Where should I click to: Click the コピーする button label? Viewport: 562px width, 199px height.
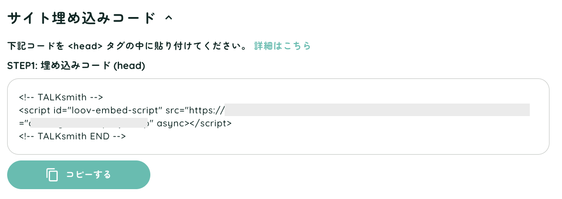pos(88,175)
